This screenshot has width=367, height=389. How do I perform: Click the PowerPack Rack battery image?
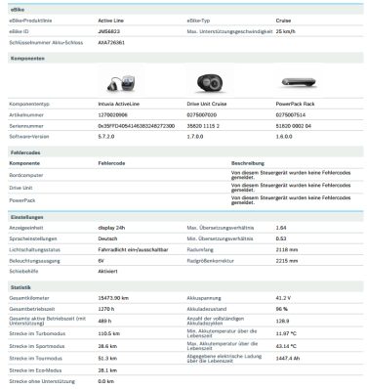[299, 83]
